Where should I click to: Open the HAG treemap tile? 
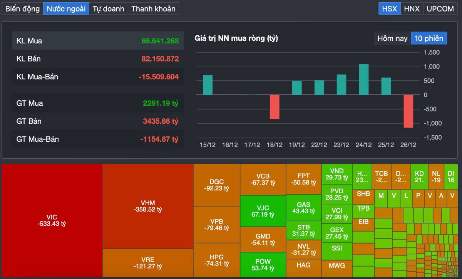303,268
